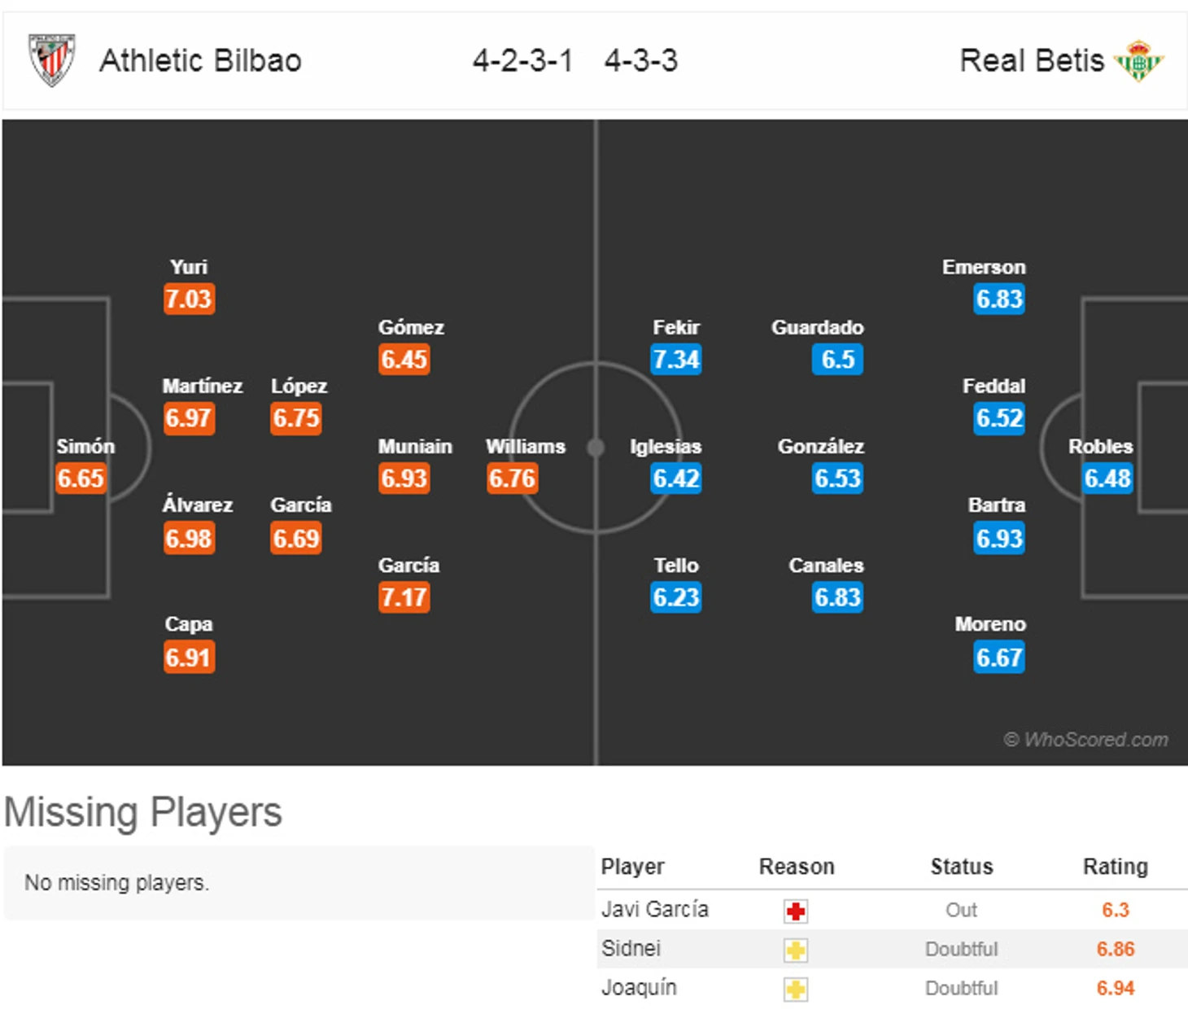Select Tello's 6.23 rating badge
This screenshot has width=1188, height=1014.
coord(676,597)
